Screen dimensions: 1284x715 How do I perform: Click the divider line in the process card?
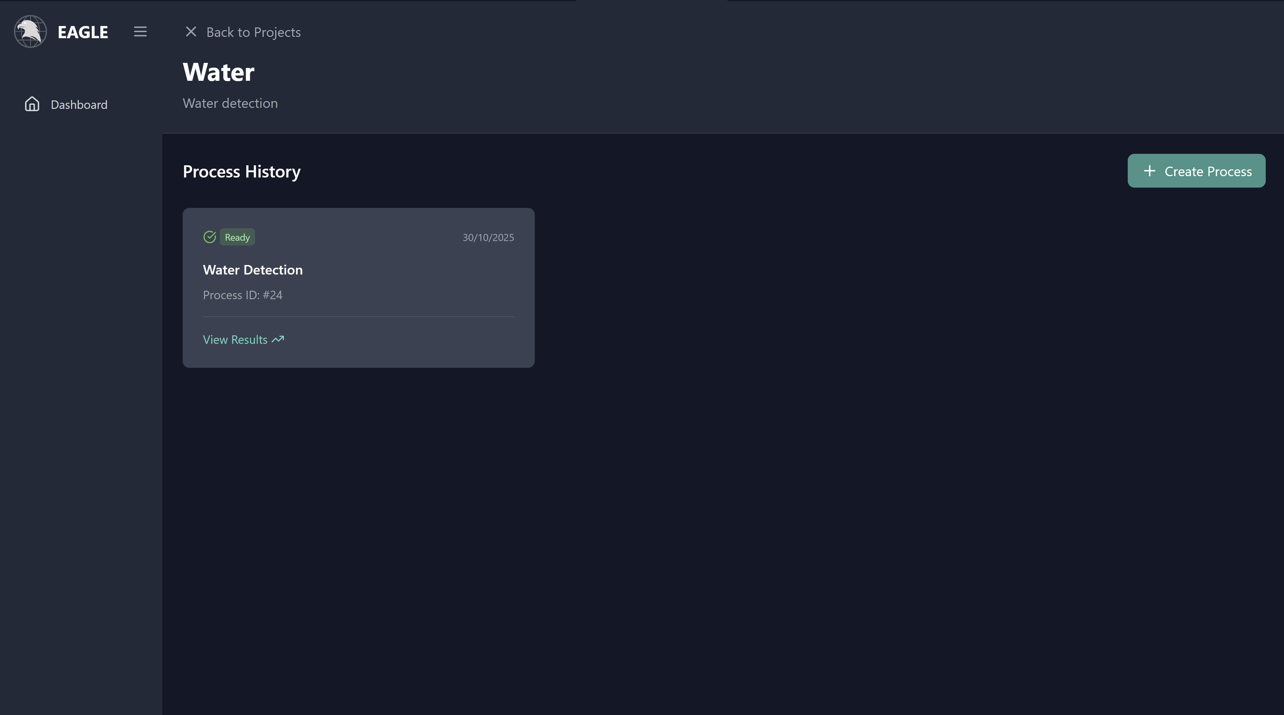(359, 317)
